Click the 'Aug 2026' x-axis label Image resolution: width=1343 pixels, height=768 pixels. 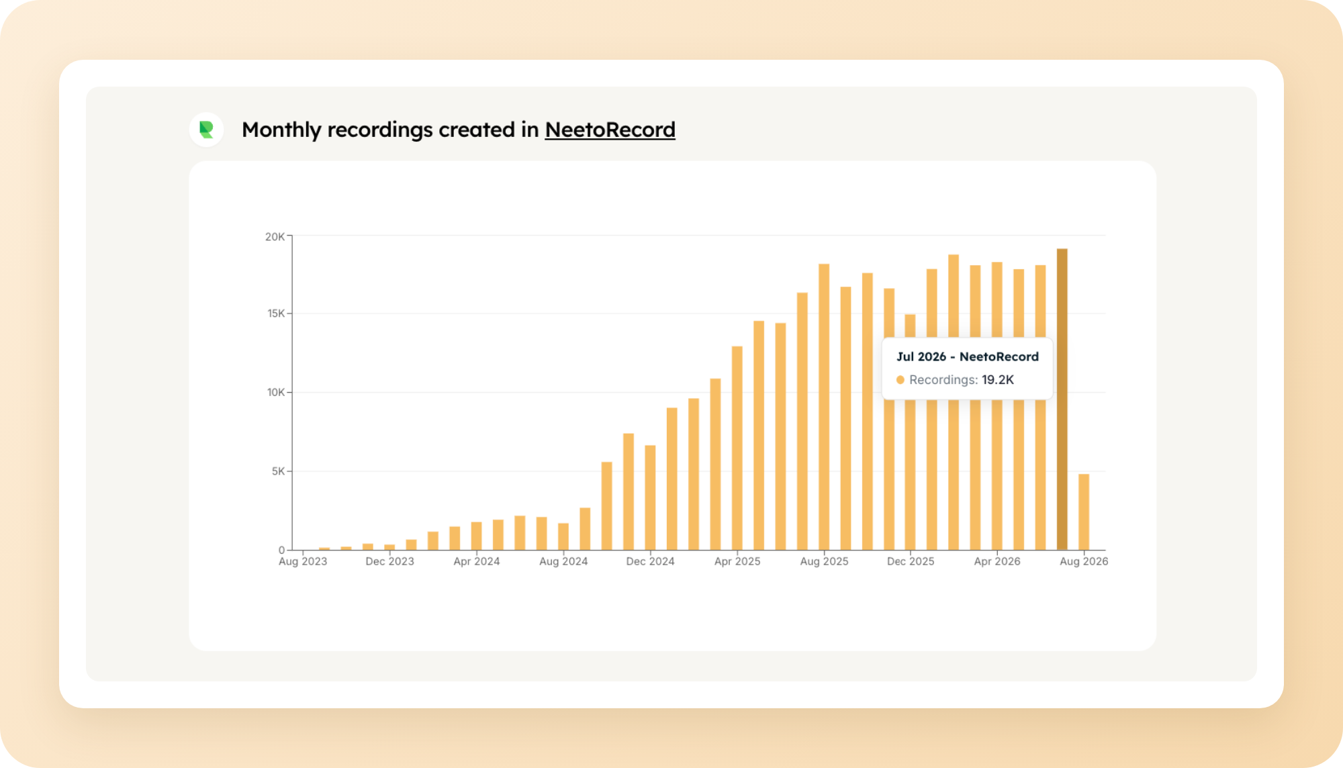point(1084,561)
